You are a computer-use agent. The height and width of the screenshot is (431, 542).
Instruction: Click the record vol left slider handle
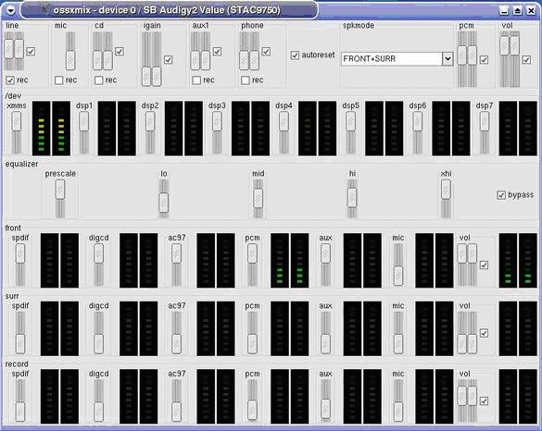(462, 396)
